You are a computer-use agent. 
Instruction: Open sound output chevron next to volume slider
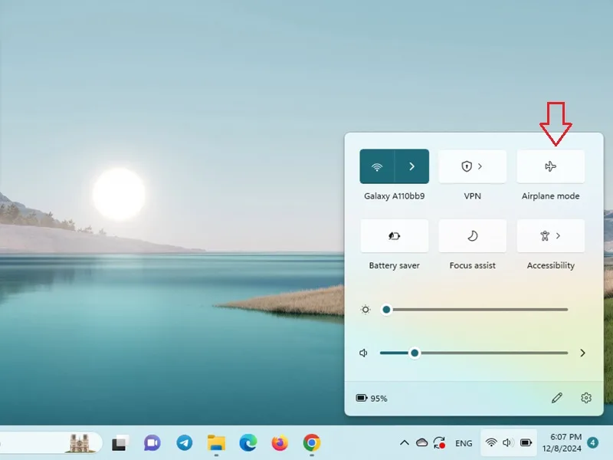[x=582, y=353]
